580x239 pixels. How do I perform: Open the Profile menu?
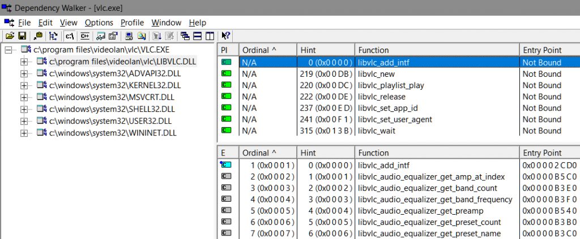[132, 23]
